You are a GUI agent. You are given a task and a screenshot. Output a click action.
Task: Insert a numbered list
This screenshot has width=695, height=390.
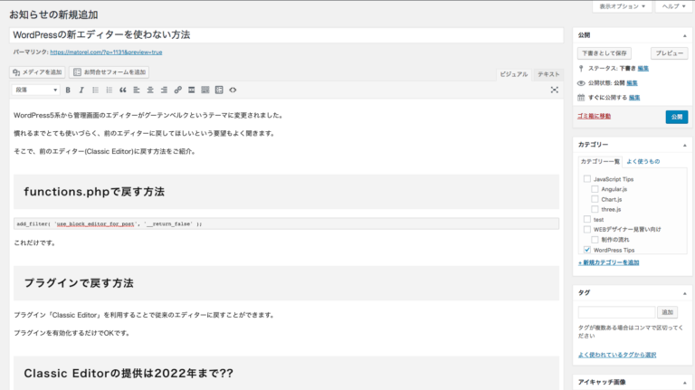click(x=109, y=90)
